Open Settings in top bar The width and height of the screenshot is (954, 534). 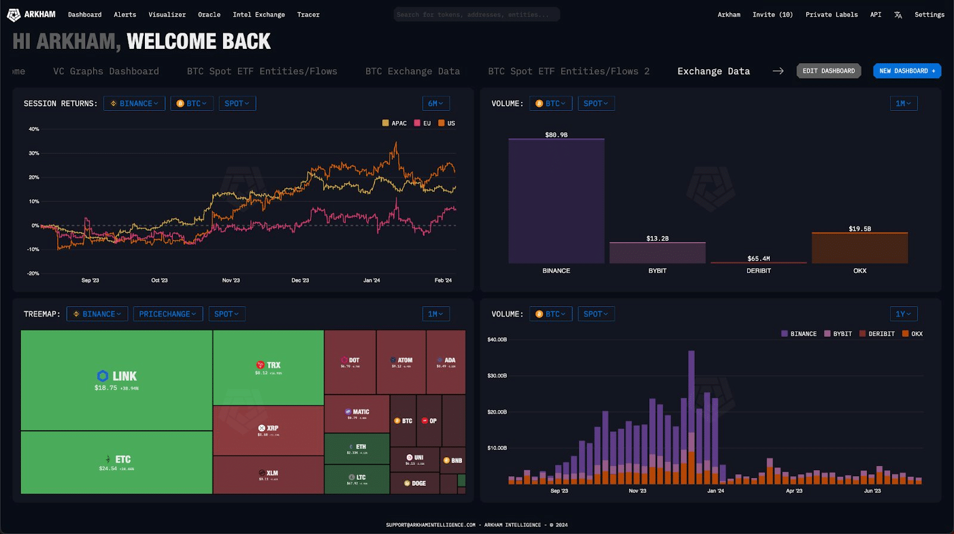[x=930, y=15]
